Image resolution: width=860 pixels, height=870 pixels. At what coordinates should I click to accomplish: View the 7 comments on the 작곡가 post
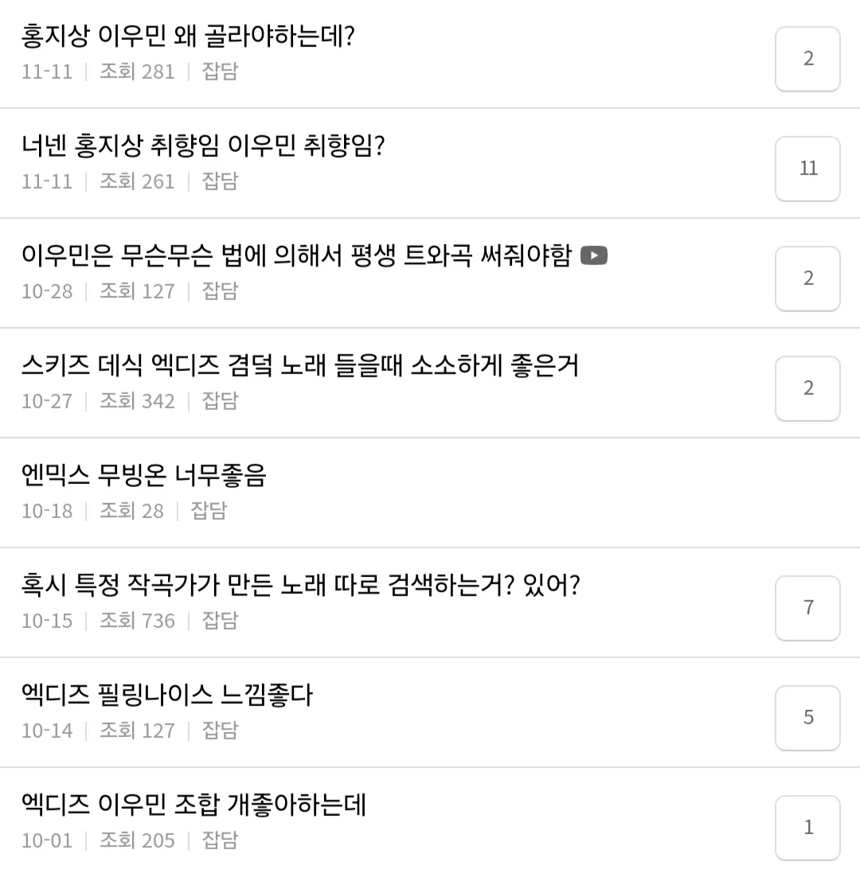point(807,608)
